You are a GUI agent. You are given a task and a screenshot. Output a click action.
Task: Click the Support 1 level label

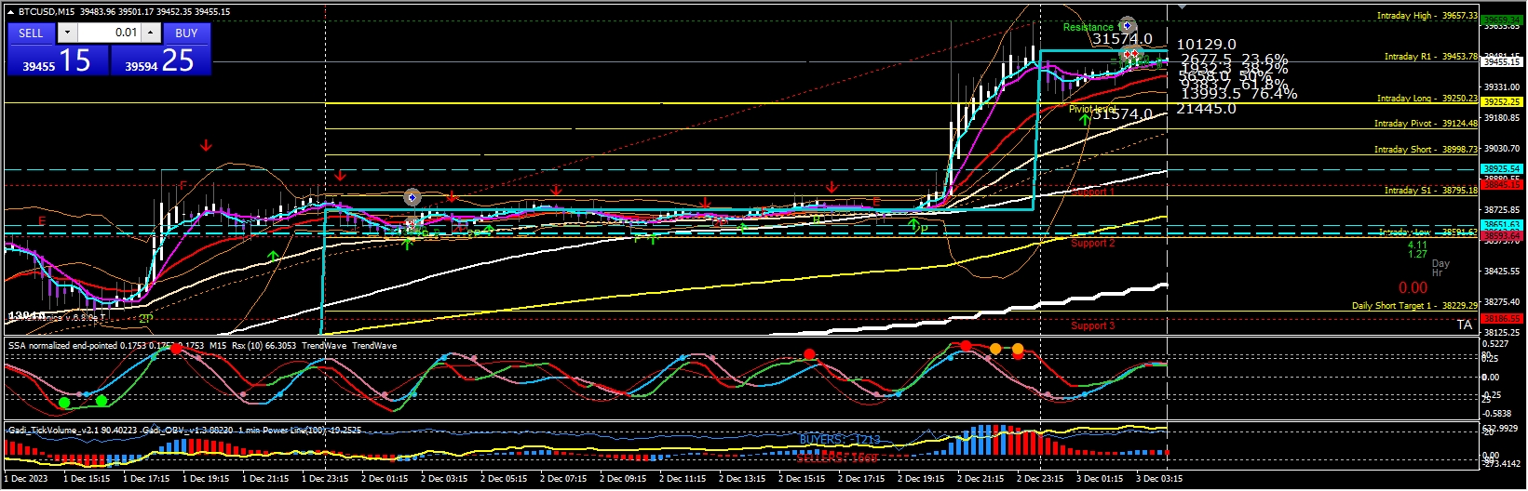click(x=1092, y=192)
